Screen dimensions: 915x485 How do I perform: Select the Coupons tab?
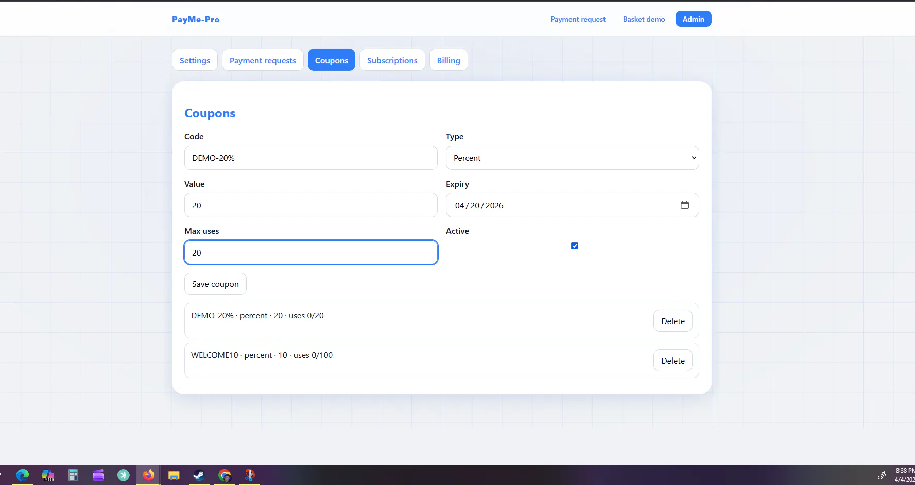tap(332, 60)
